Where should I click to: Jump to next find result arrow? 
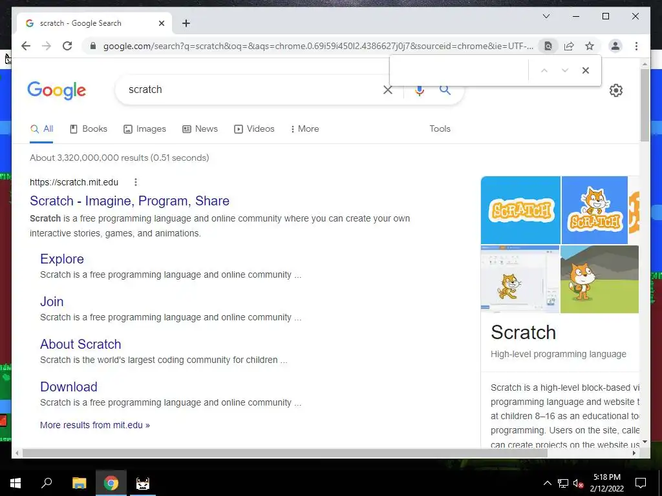coord(565,70)
